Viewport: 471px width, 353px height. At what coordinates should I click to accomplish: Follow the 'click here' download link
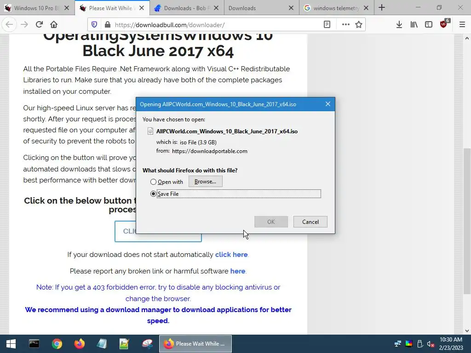click(x=231, y=255)
